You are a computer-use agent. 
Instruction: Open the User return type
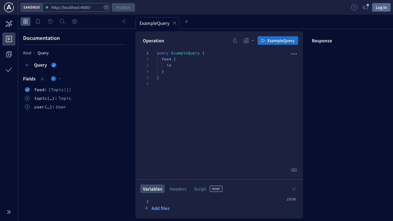pos(61,107)
